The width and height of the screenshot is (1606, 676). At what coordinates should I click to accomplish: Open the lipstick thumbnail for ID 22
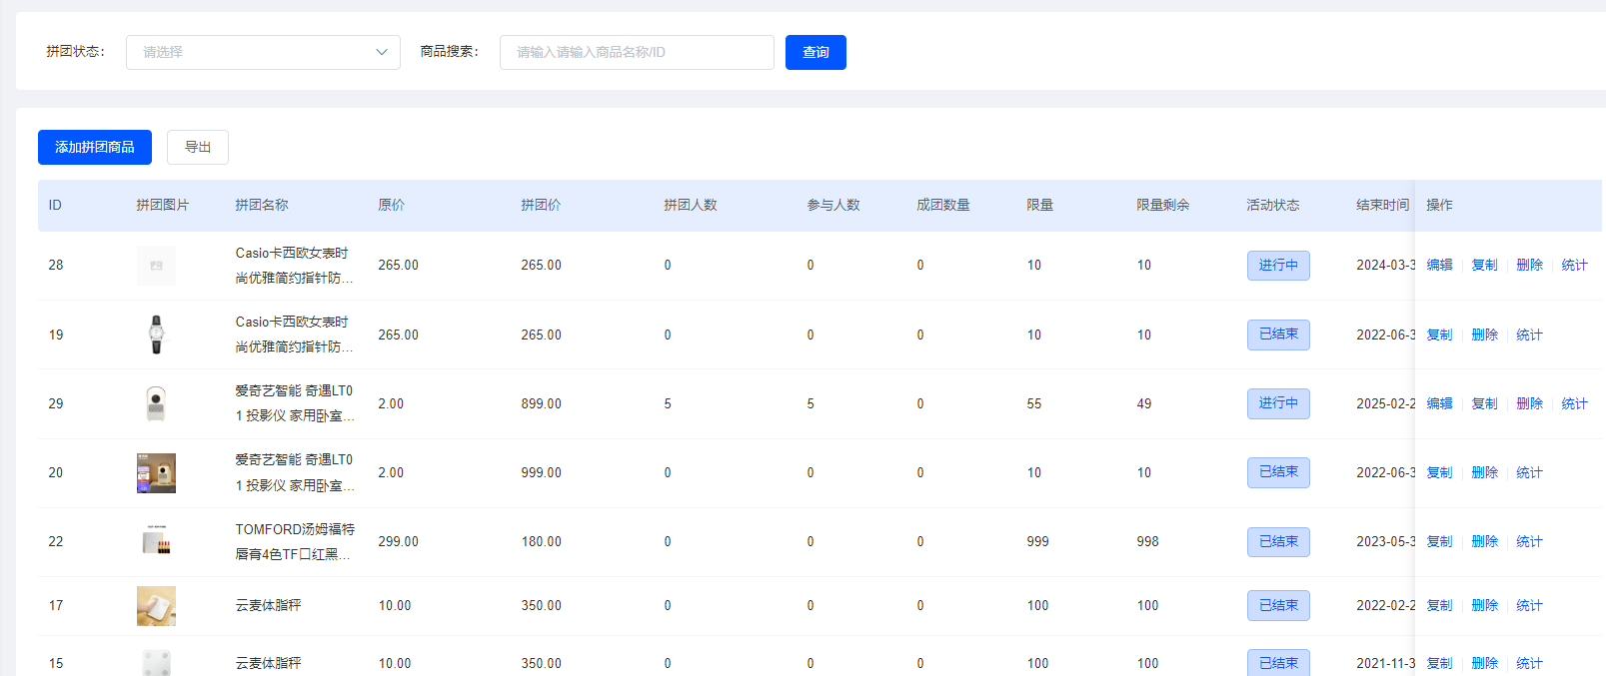[156, 542]
